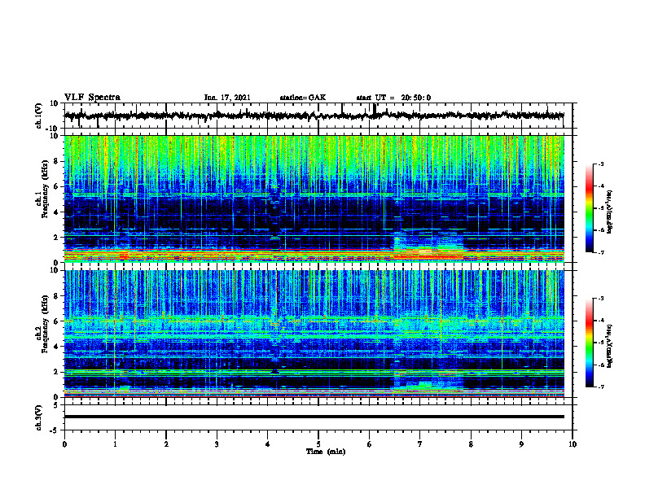Viewport: 645px width, 498px height.
Task: Click the "-3" tick on ch.1 colorbar
Action: (601, 164)
